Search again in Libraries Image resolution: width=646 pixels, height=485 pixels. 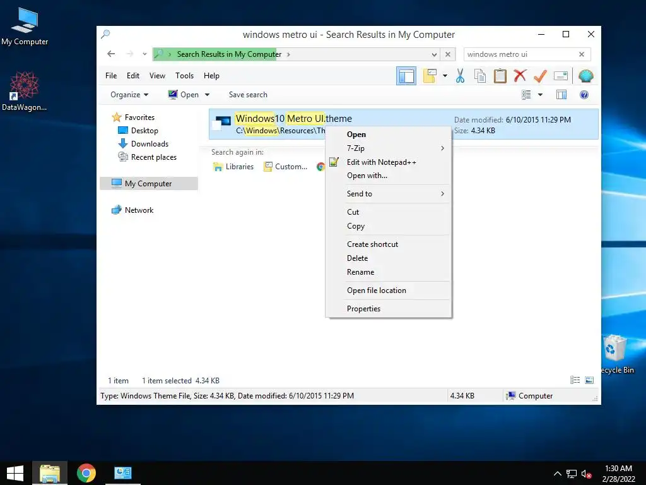tap(233, 167)
